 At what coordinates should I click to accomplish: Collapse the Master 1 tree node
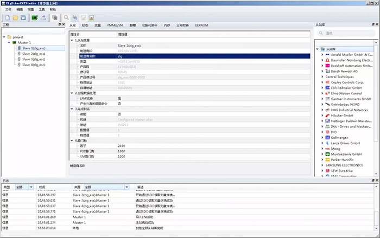[x=9, y=42]
